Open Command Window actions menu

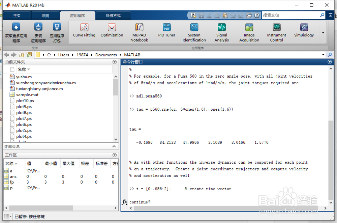tap(330, 62)
